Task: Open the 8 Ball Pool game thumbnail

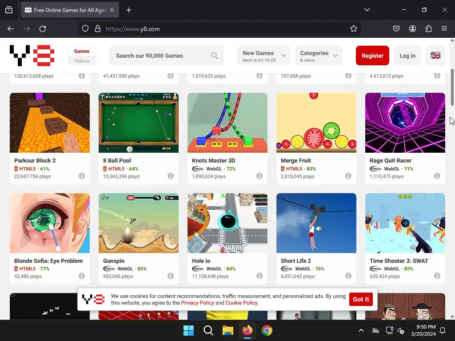Action: (139, 123)
